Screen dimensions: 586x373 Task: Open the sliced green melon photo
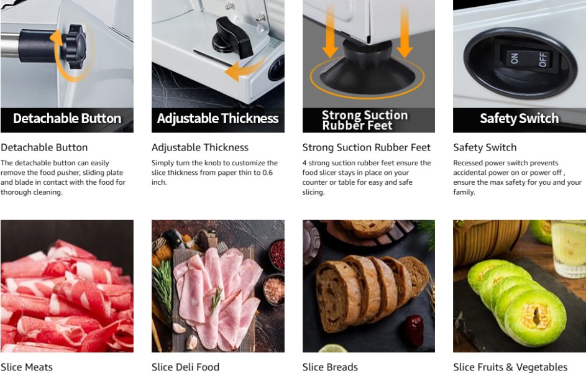520,286
